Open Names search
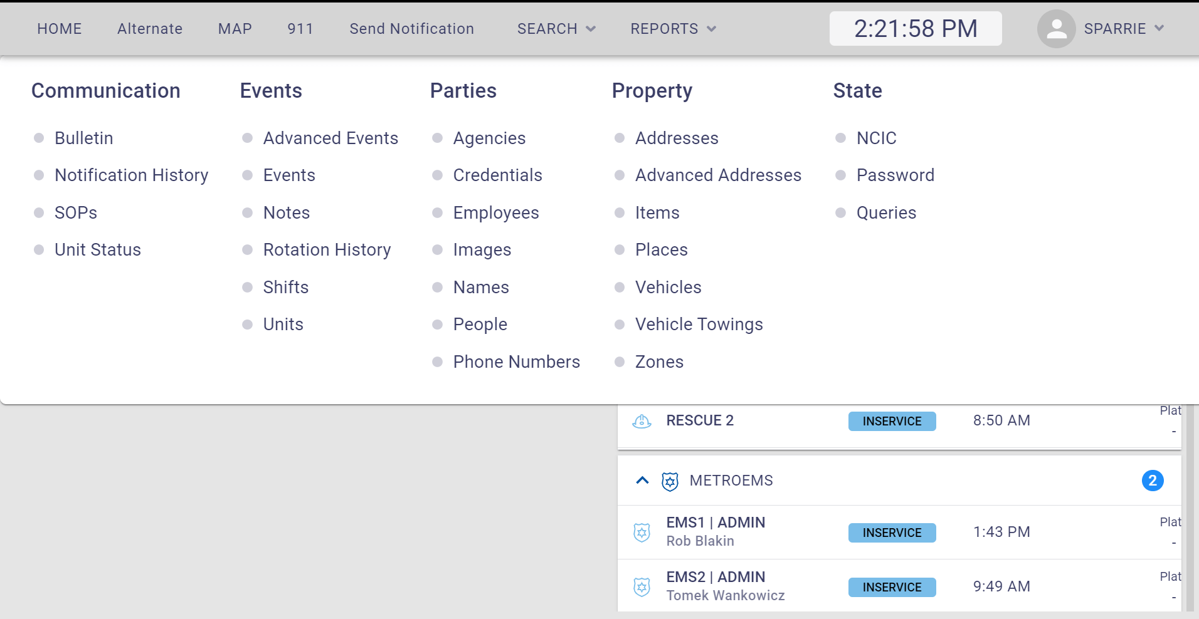 tap(481, 287)
